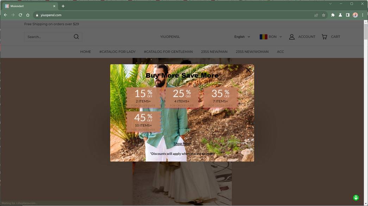Dismiss the discount popup with the X

pos(249,70)
